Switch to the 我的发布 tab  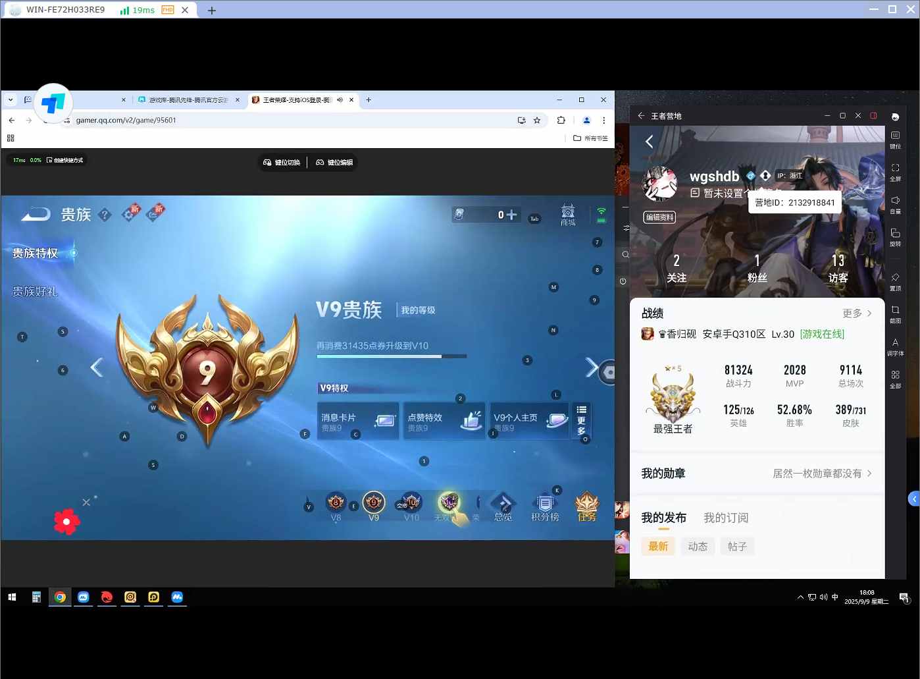coord(664,518)
